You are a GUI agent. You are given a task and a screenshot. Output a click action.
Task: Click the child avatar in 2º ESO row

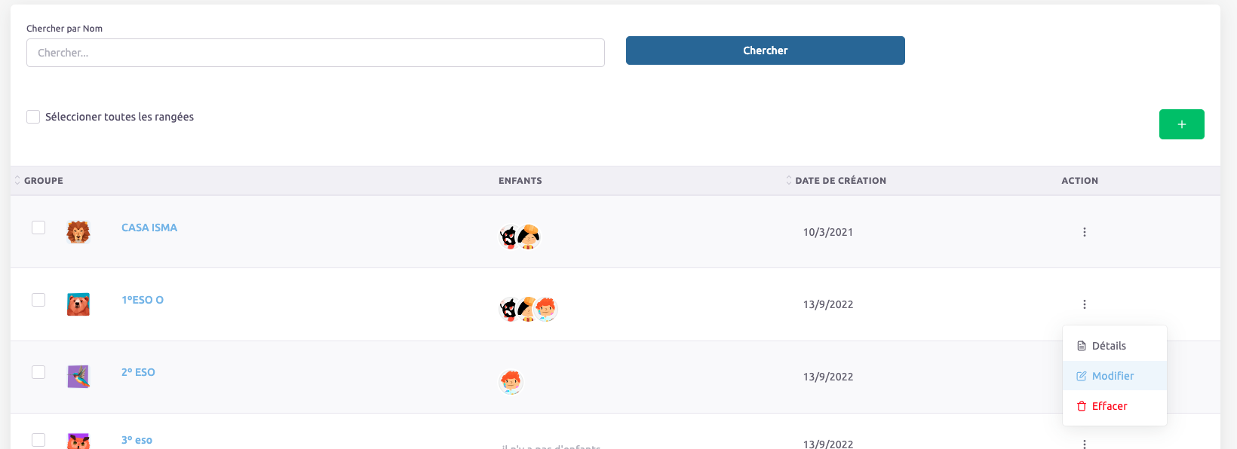click(511, 382)
